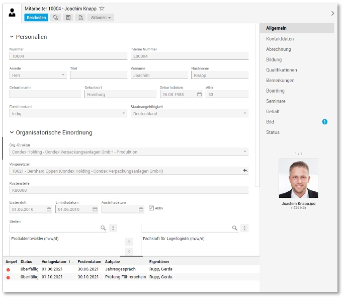The height and width of the screenshot is (299, 344).
Task: Click the Geburtsort field Hamburg
Action: 120,95
